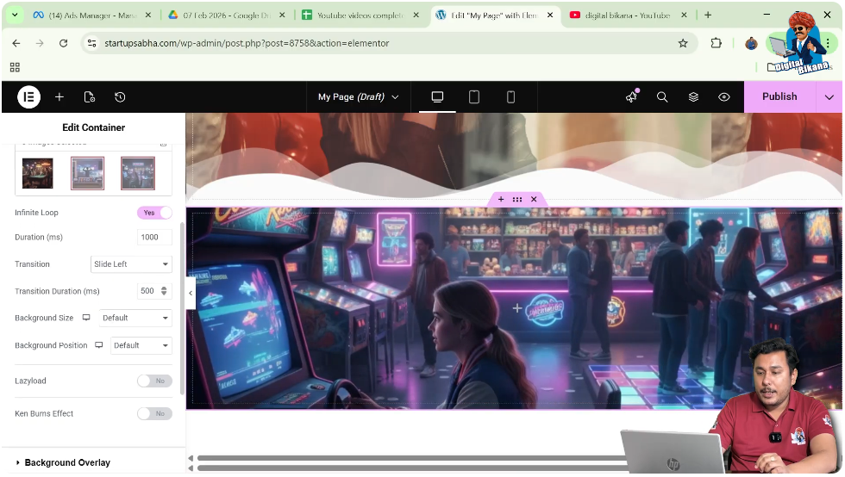The width and height of the screenshot is (845, 477).
Task: Open Site Settings document icon
Action: [90, 97]
